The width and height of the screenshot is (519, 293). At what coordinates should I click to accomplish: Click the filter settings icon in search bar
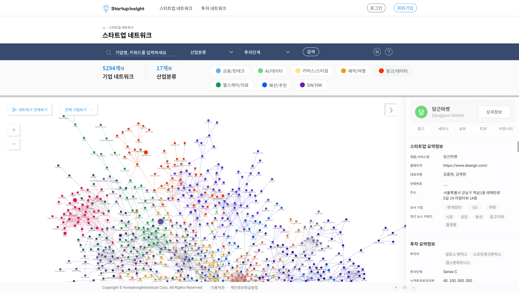[377, 52]
